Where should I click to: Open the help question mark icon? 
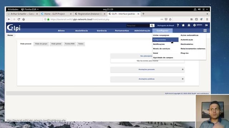(x=178, y=25)
